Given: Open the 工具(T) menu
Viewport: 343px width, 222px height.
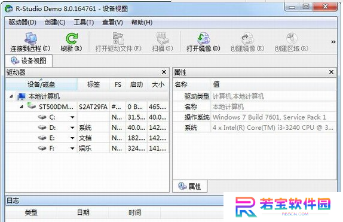Looking at the screenshot, I should (x=84, y=22).
